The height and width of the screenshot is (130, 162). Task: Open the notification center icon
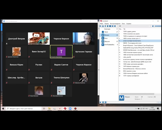158,109
